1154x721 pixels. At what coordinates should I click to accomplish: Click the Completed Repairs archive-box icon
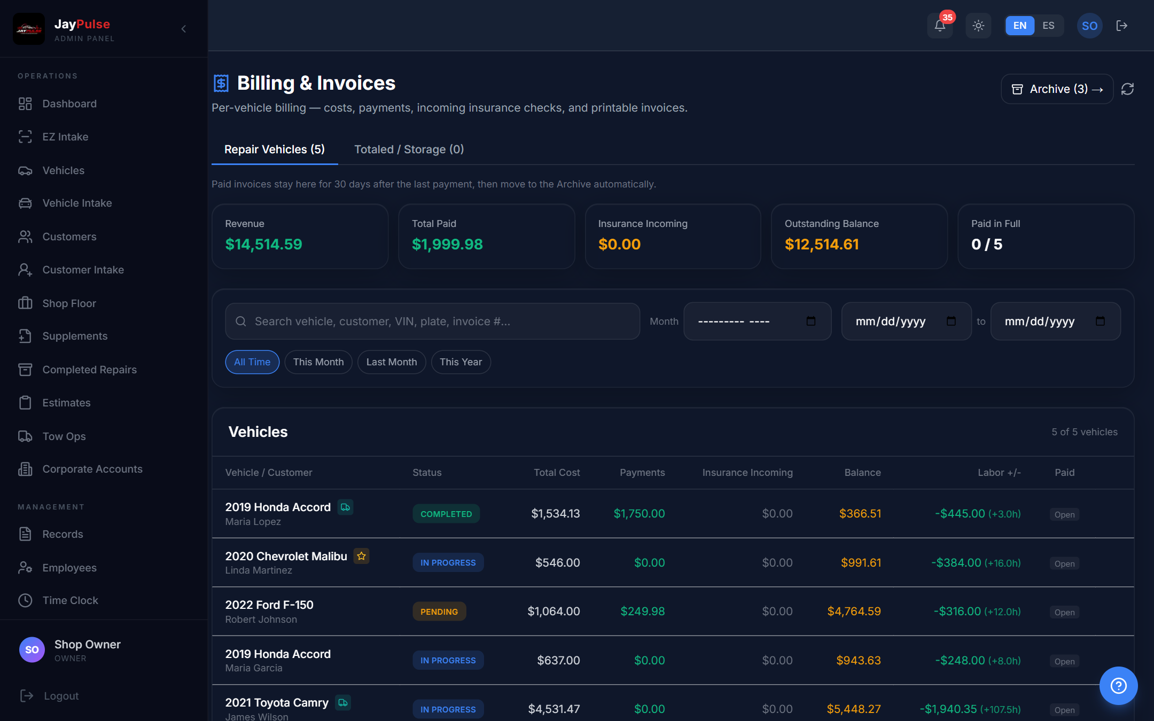25,370
